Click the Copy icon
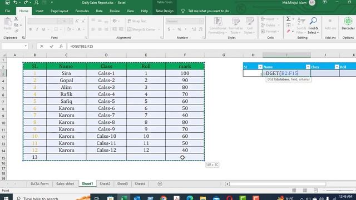 click(16, 25)
